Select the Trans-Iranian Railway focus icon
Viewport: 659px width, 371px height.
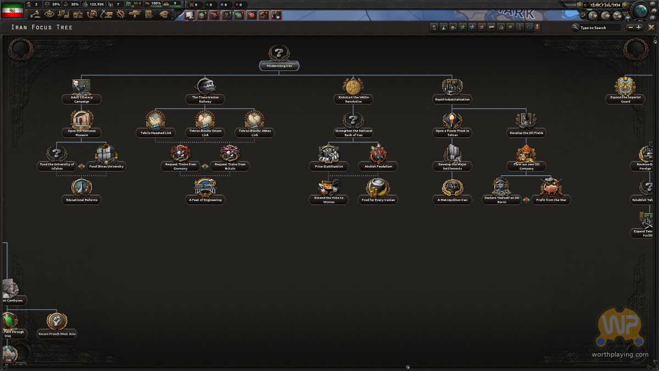coord(206,87)
